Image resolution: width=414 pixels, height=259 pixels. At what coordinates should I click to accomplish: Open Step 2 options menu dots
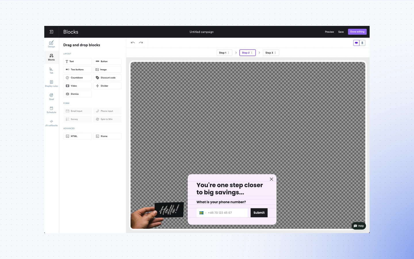click(x=252, y=53)
